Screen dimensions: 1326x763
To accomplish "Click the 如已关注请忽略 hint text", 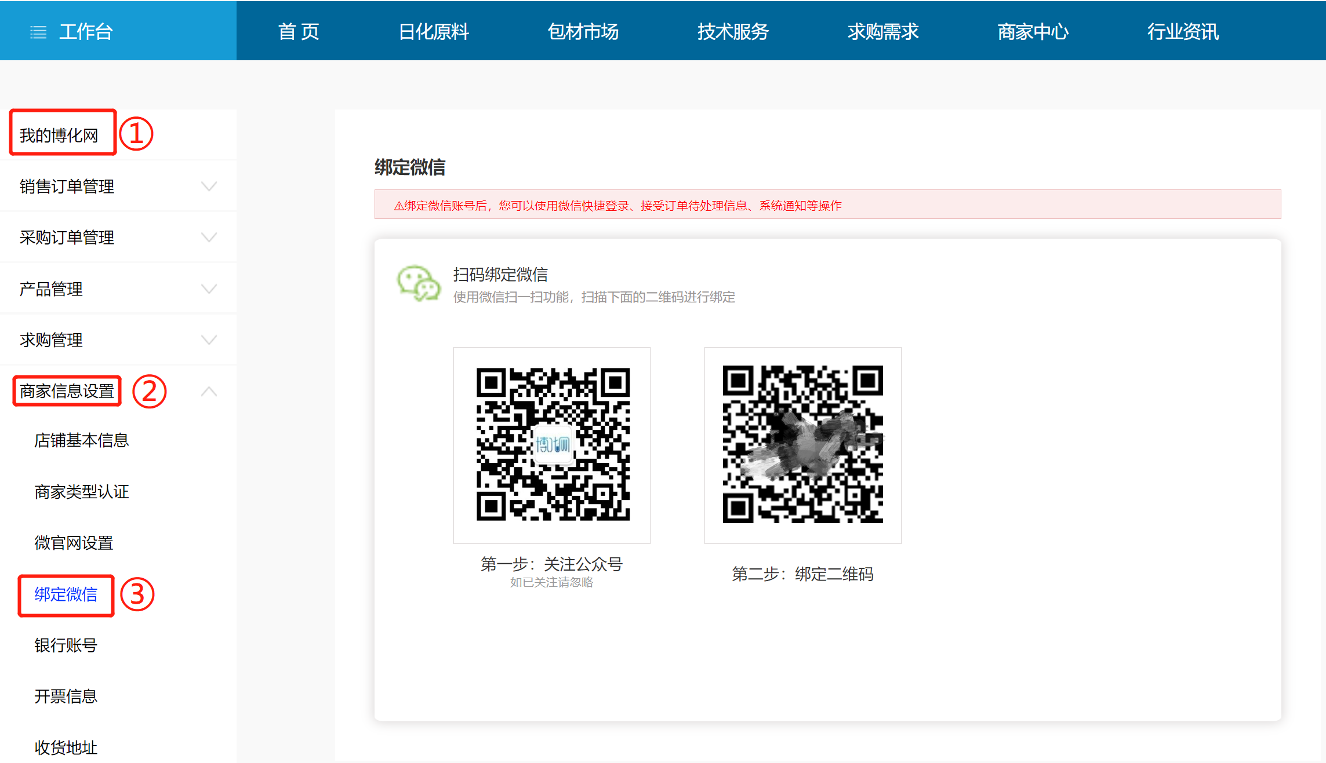I will pos(551,582).
